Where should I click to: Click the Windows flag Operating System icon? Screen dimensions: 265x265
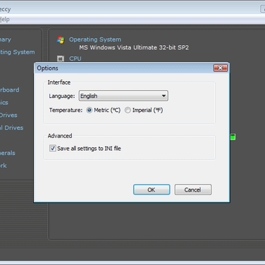pos(61,39)
